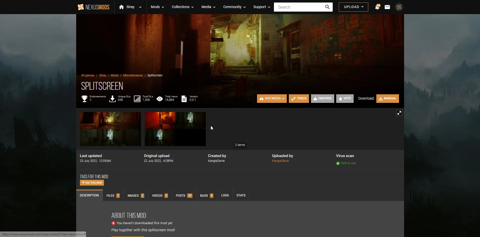Switch to the BUGS tab
Viewport: 480px width, 237px height.
tap(207, 195)
